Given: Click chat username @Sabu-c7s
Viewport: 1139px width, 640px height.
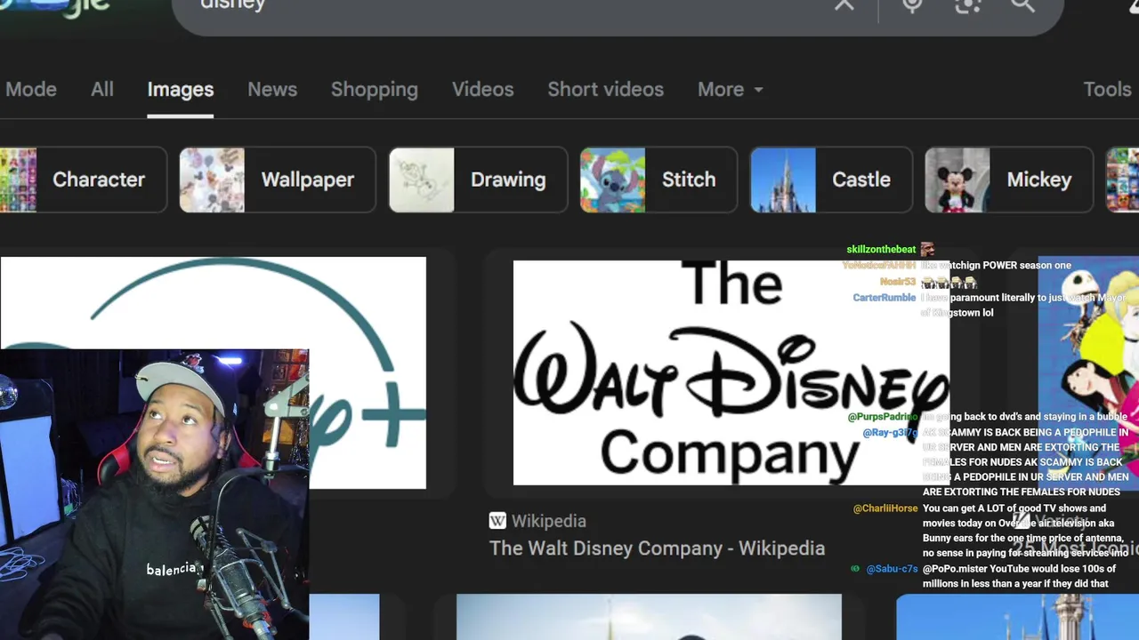Looking at the screenshot, I should point(892,569).
